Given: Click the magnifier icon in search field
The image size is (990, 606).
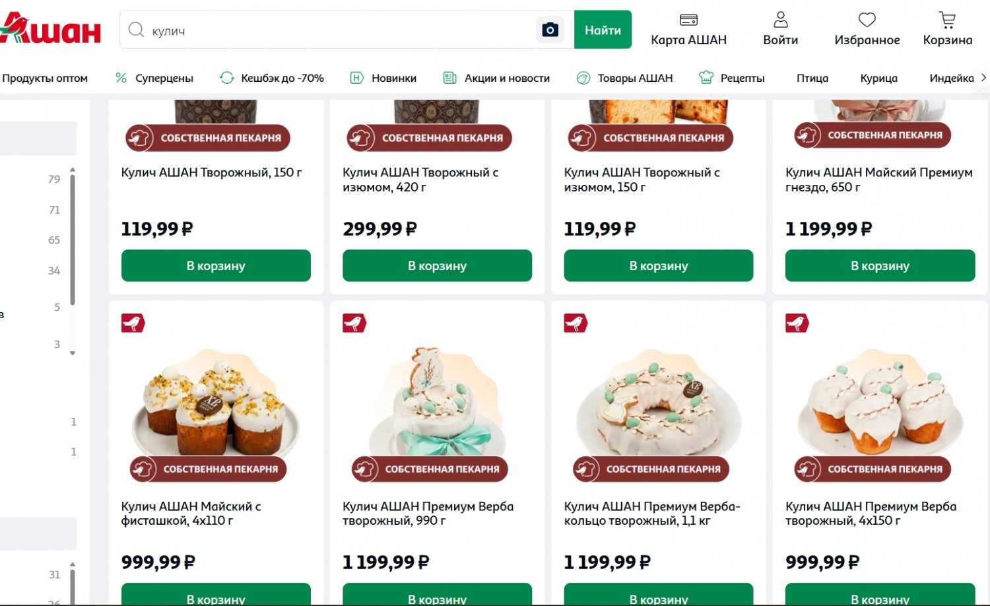Looking at the screenshot, I should (x=136, y=30).
